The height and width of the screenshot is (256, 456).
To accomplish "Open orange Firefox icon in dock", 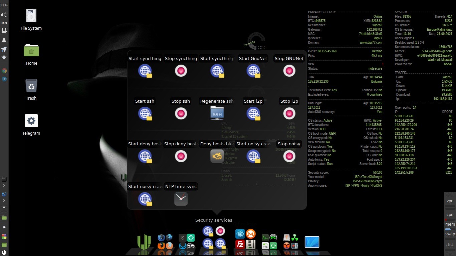I will point(161,246).
